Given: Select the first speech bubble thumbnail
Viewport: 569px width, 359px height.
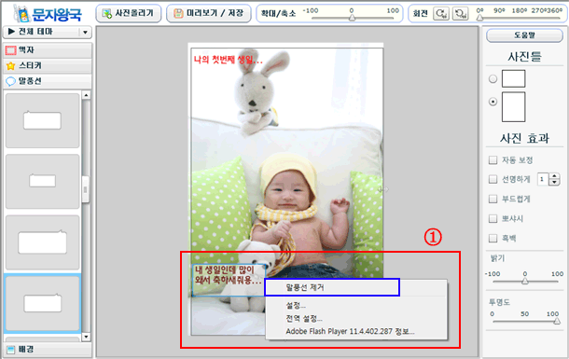Looking at the screenshot, I should [x=43, y=120].
